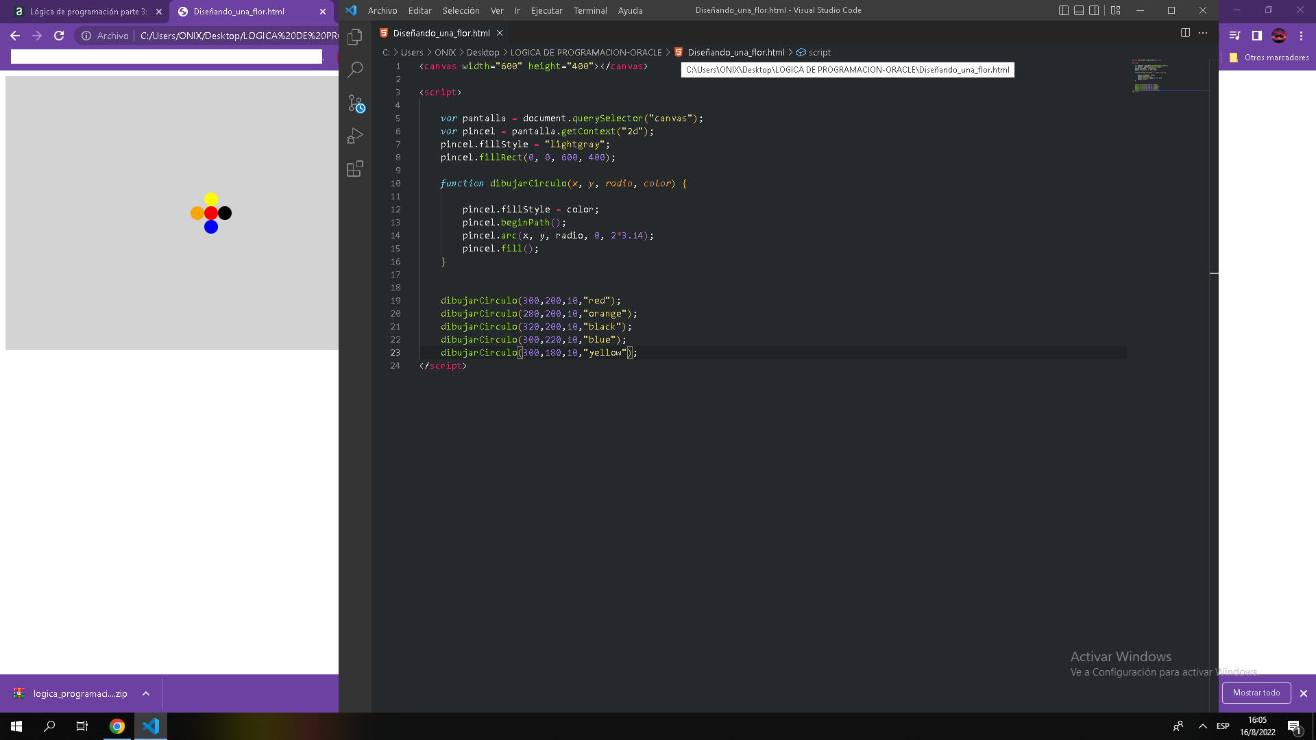This screenshot has height=740, width=1316.
Task: Click the yellow circle on canvas
Action: pos(211,199)
